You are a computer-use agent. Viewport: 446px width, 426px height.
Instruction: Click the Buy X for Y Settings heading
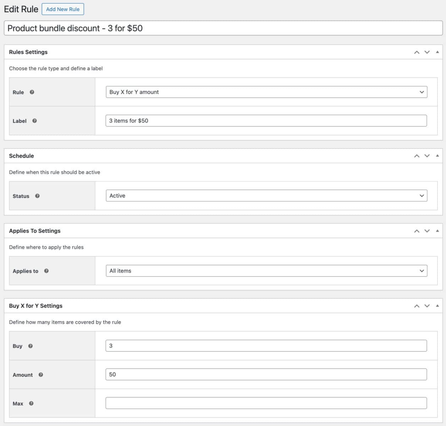(36, 306)
